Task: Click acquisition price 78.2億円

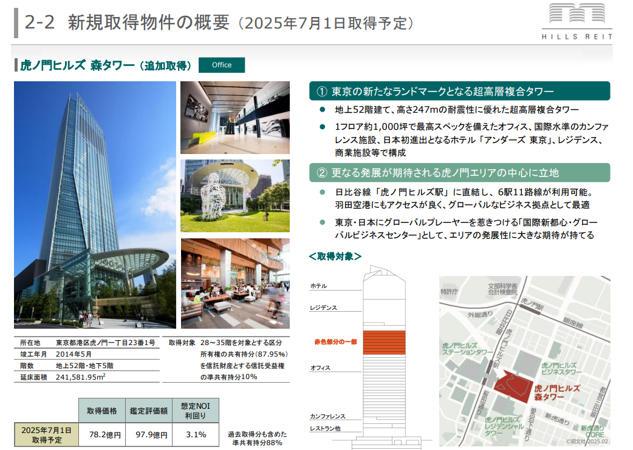Action: click(105, 435)
